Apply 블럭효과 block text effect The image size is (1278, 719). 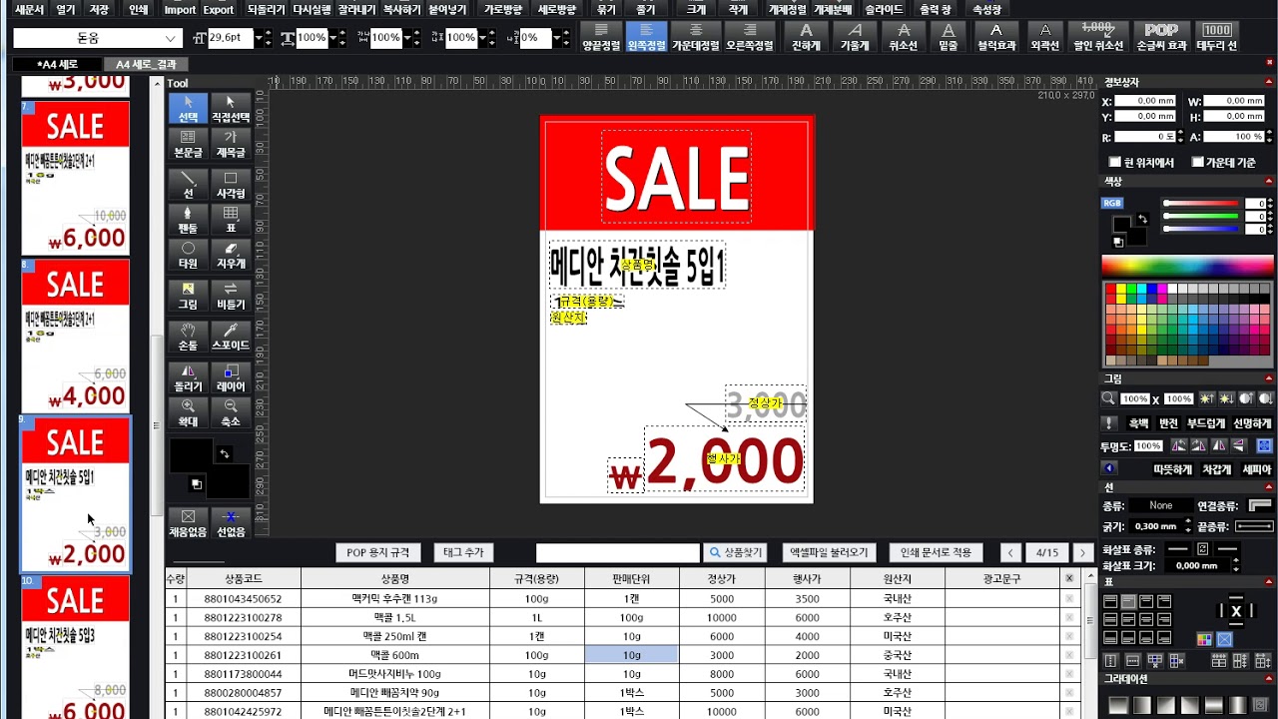pos(996,38)
